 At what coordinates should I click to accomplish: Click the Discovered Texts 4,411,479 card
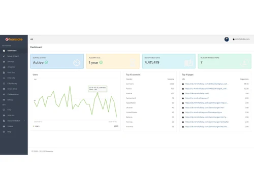[x=169, y=61]
